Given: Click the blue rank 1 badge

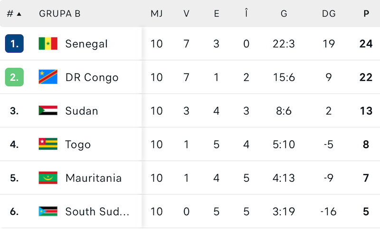Looking at the screenshot, I should point(14,44).
